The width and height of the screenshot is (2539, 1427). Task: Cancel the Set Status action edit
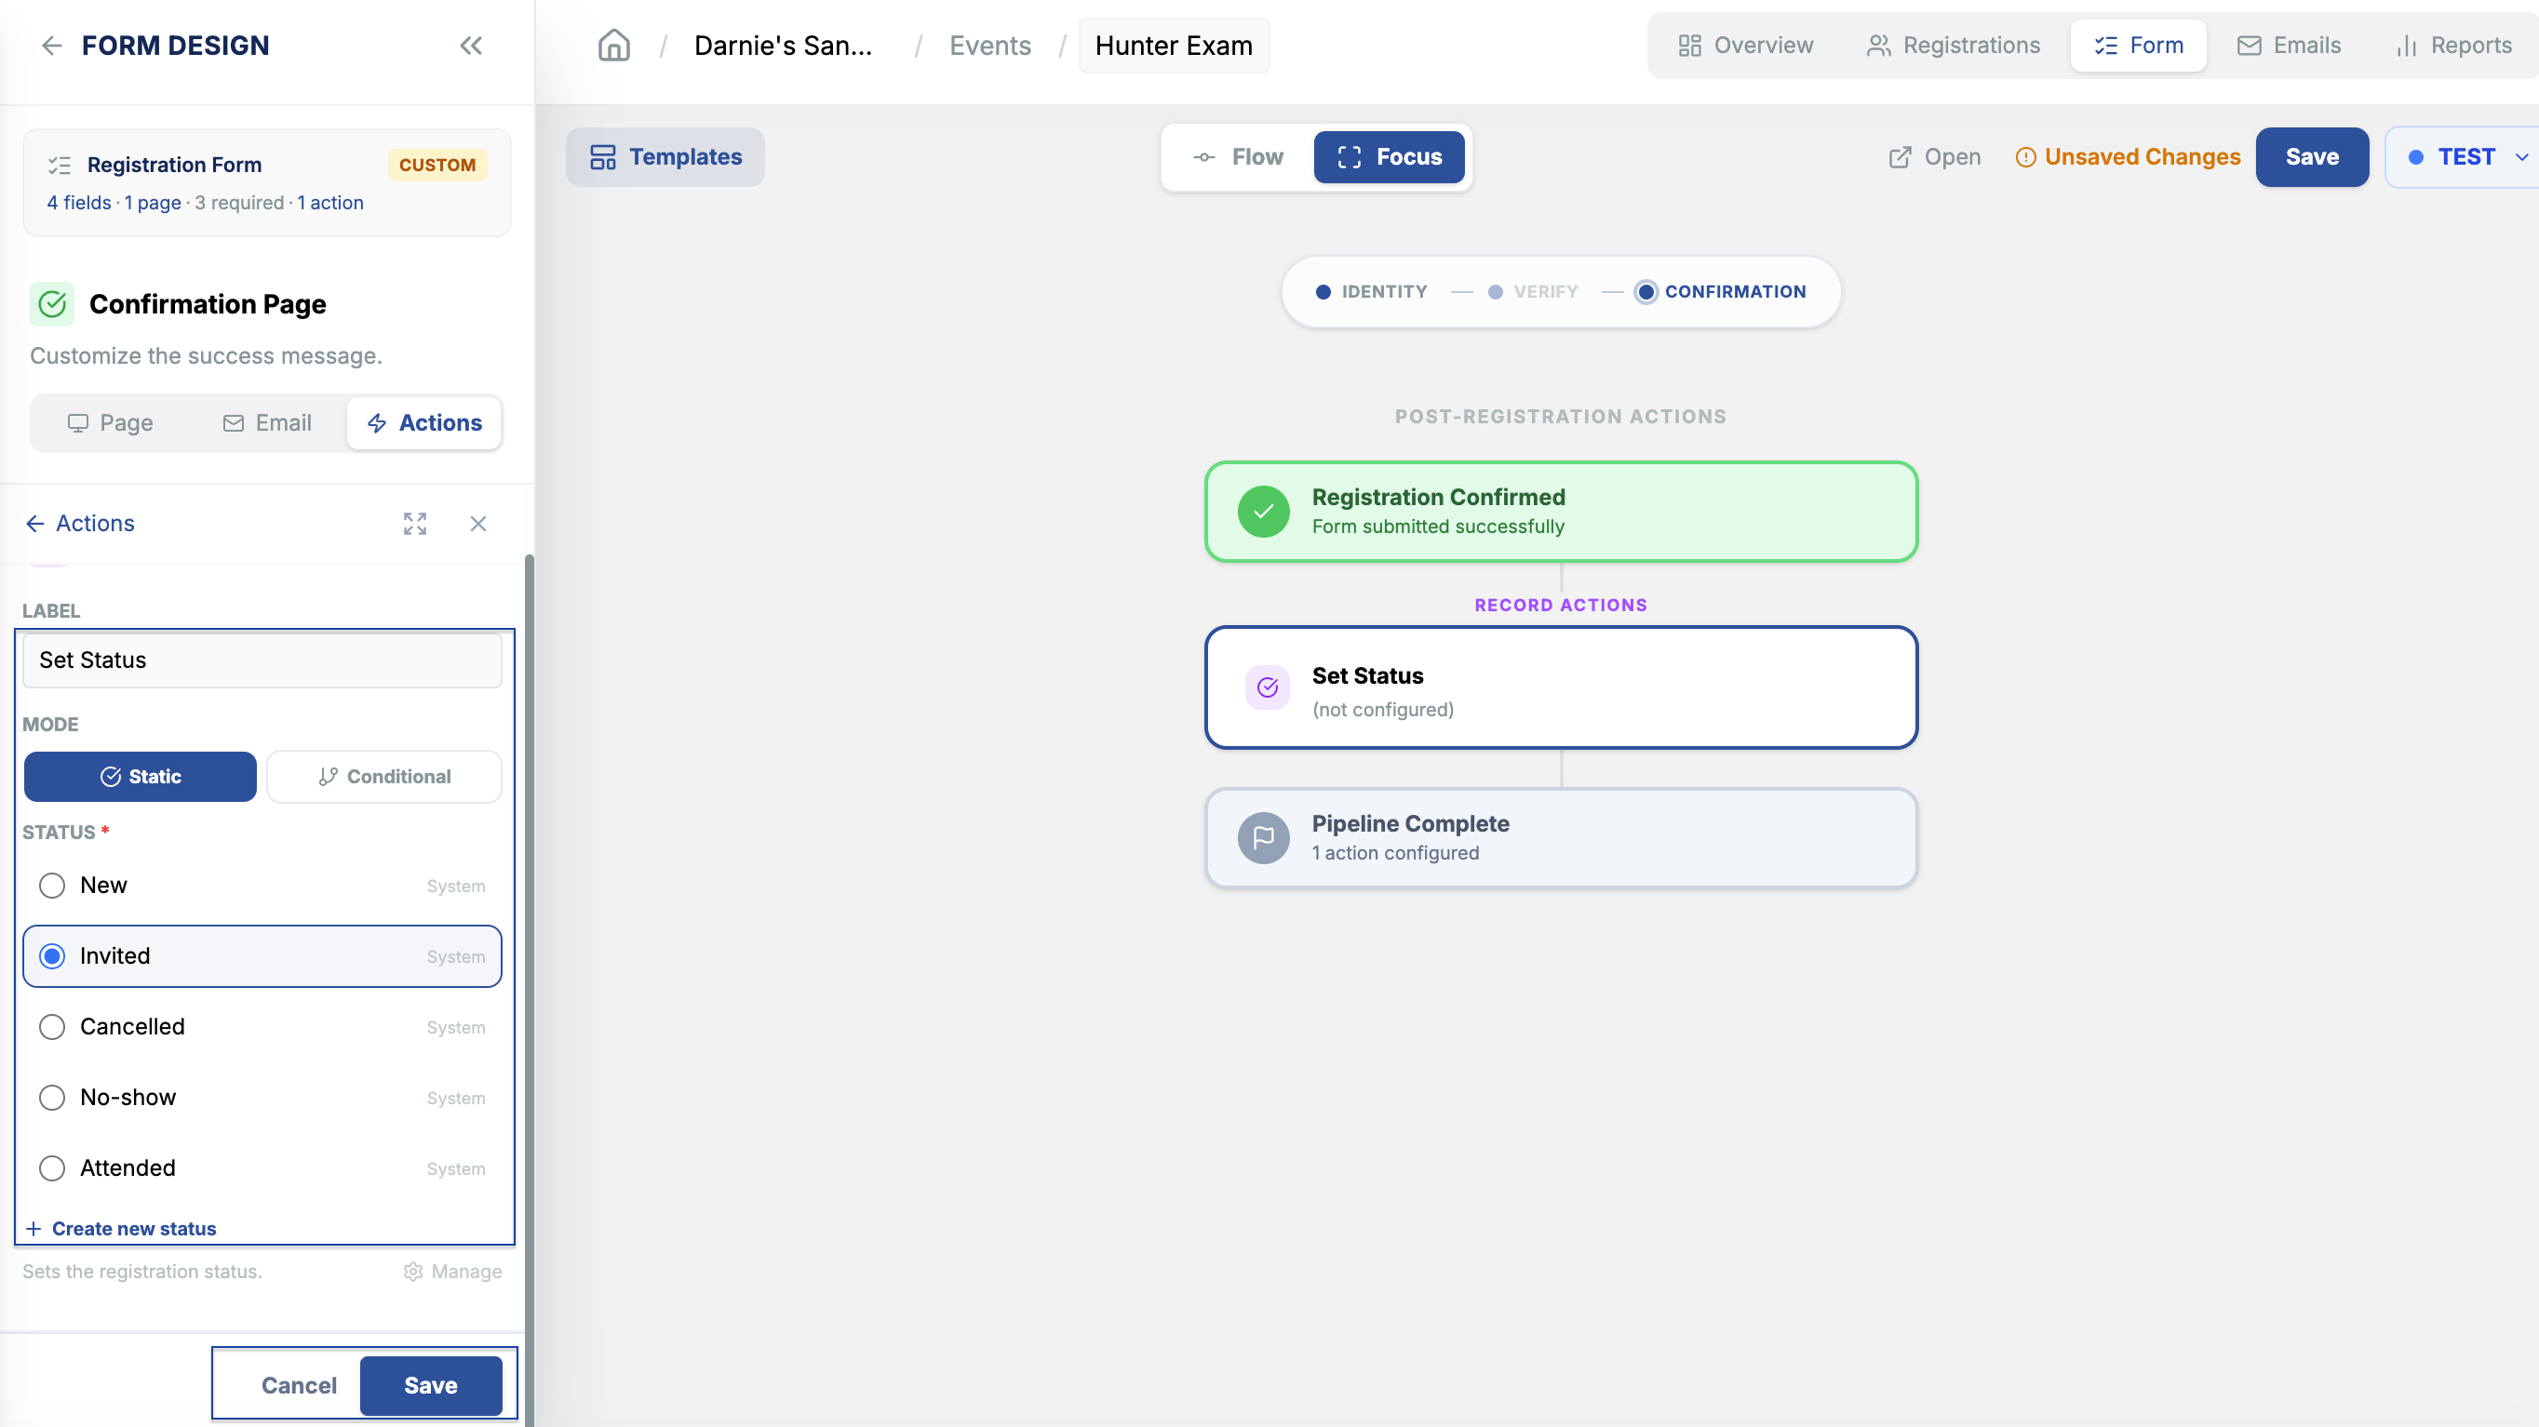pyautogui.click(x=299, y=1386)
